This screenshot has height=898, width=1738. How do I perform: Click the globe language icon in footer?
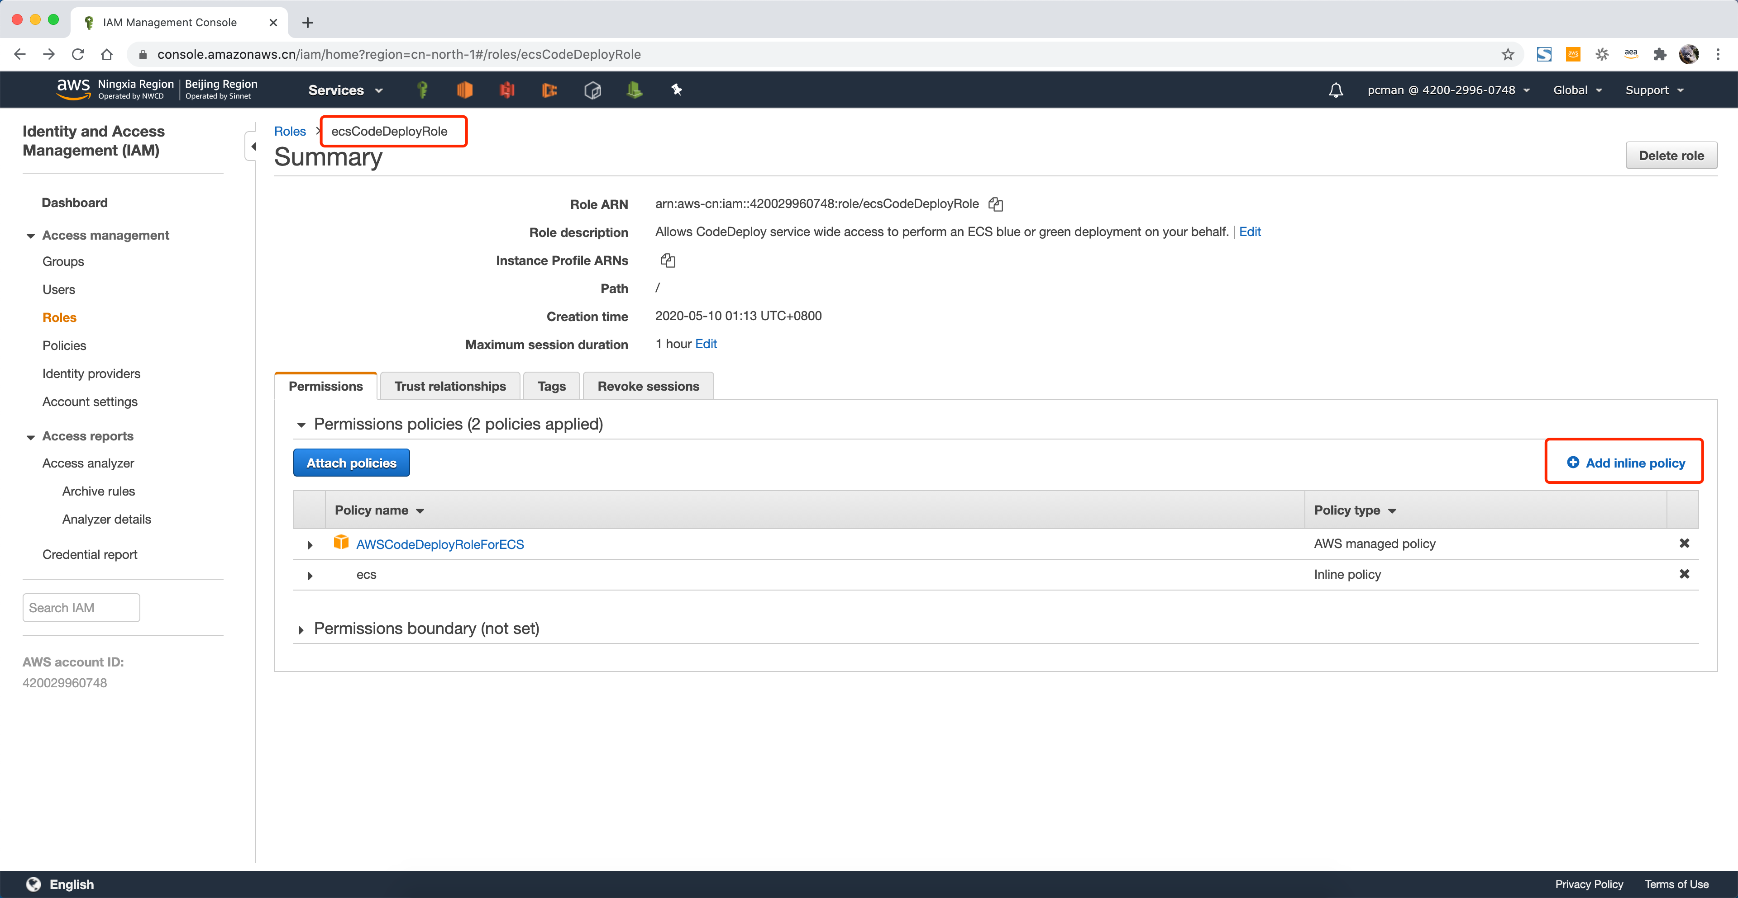[33, 884]
